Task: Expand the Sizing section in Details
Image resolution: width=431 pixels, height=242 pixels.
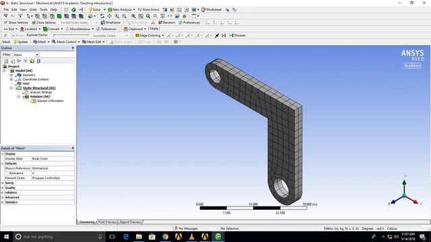Action: 3,183
